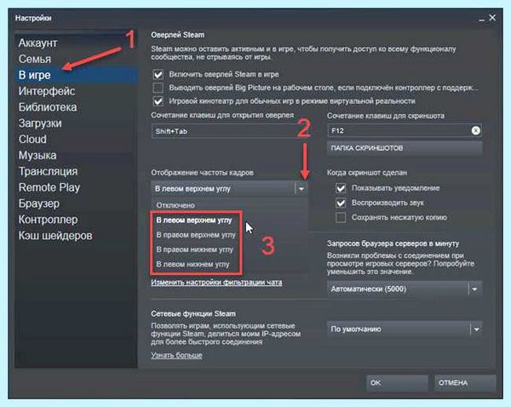Choose 'В левом нижнем углу' option

[x=229, y=264]
